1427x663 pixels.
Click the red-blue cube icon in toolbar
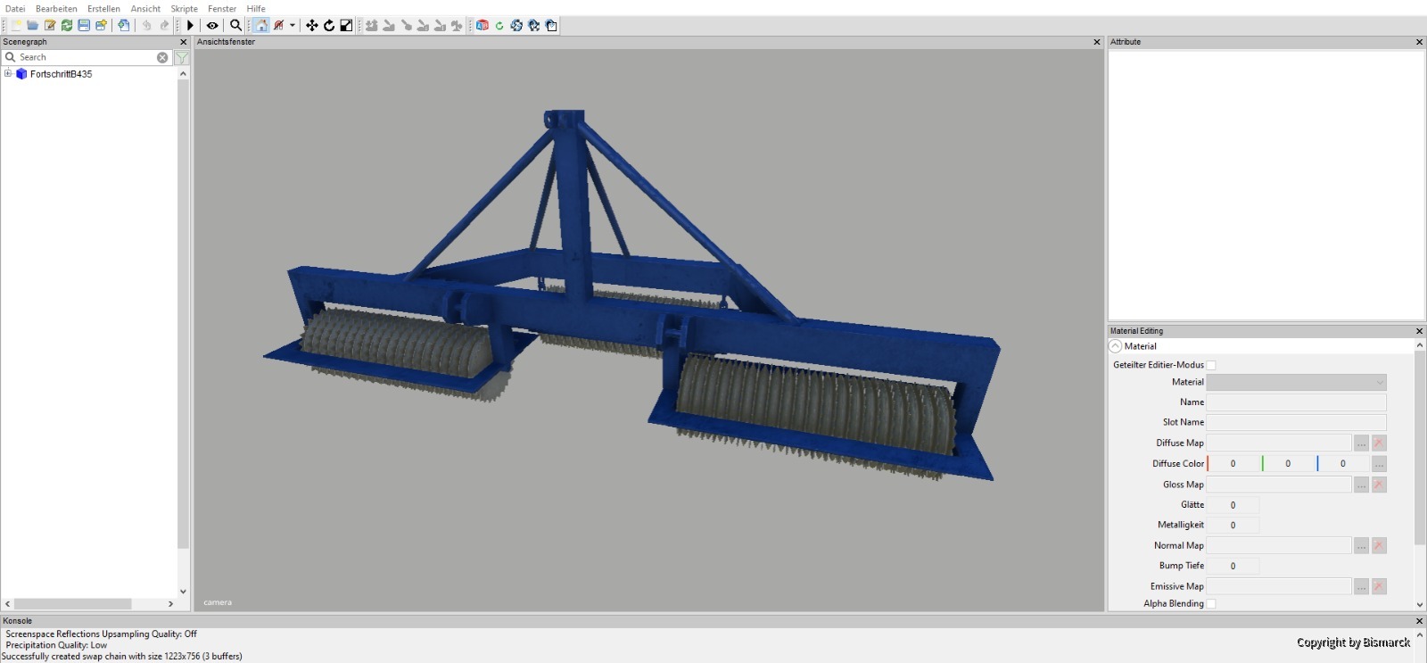483,26
